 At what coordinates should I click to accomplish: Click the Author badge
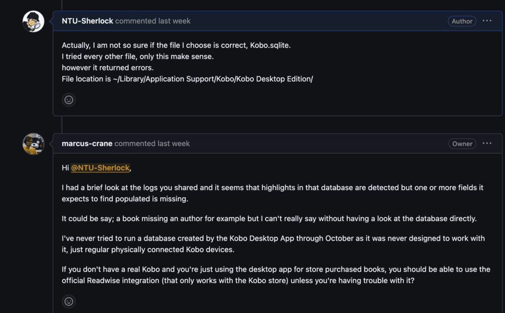coord(462,21)
